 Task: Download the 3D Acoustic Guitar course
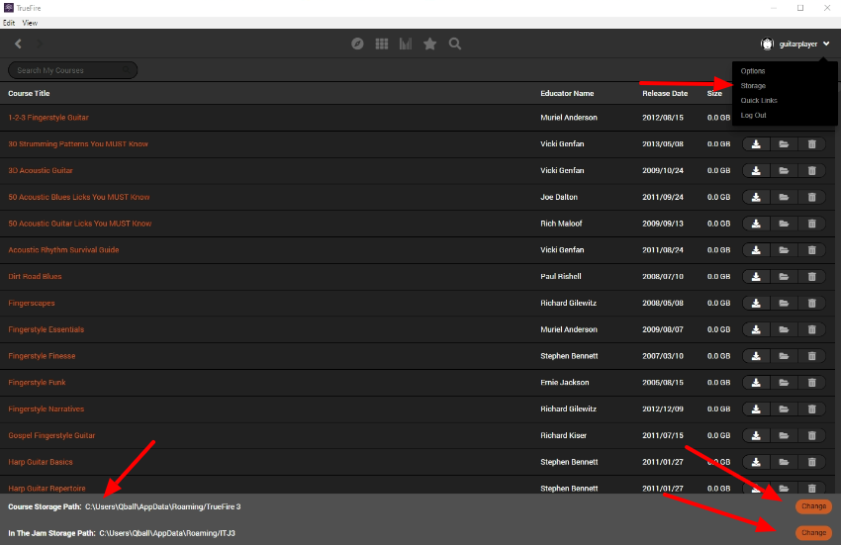[x=756, y=170]
